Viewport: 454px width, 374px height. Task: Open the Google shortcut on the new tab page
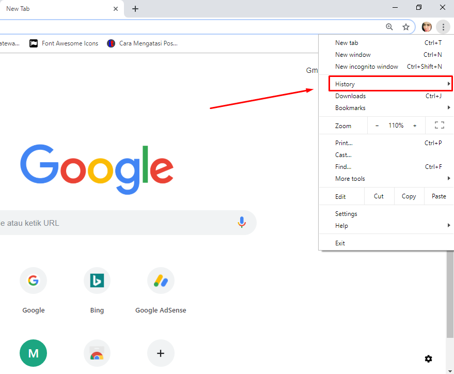tap(33, 280)
